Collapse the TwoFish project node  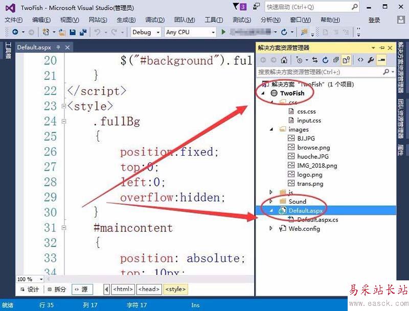point(263,93)
